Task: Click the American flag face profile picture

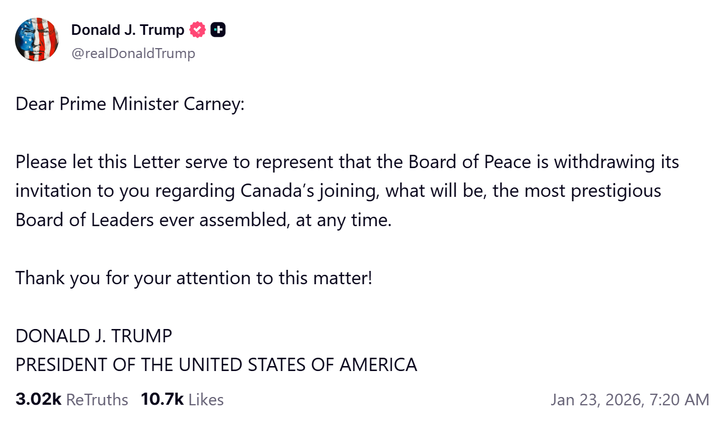Action: (37, 39)
